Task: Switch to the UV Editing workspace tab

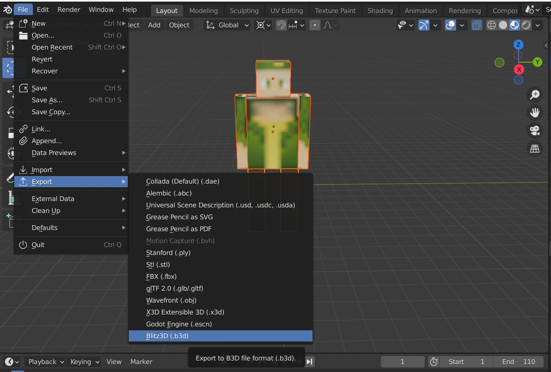Action: coord(286,11)
